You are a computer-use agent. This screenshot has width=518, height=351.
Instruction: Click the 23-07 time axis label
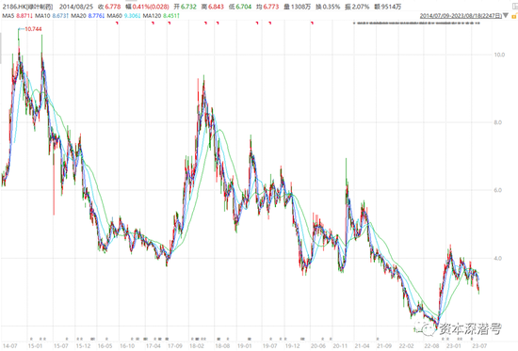[479, 345]
